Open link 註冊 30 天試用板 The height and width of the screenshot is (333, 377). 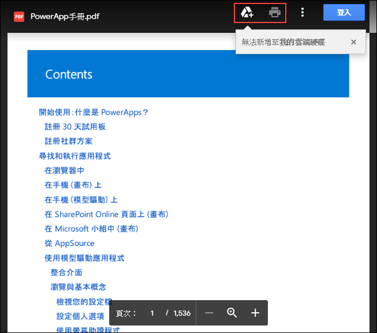(x=75, y=127)
